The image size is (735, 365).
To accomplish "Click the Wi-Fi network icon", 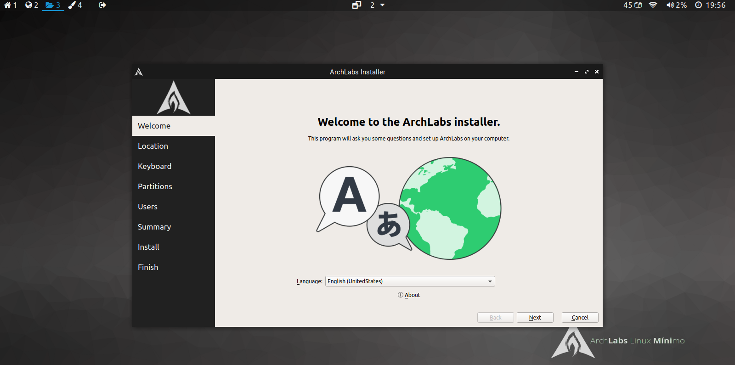I will click(653, 5).
